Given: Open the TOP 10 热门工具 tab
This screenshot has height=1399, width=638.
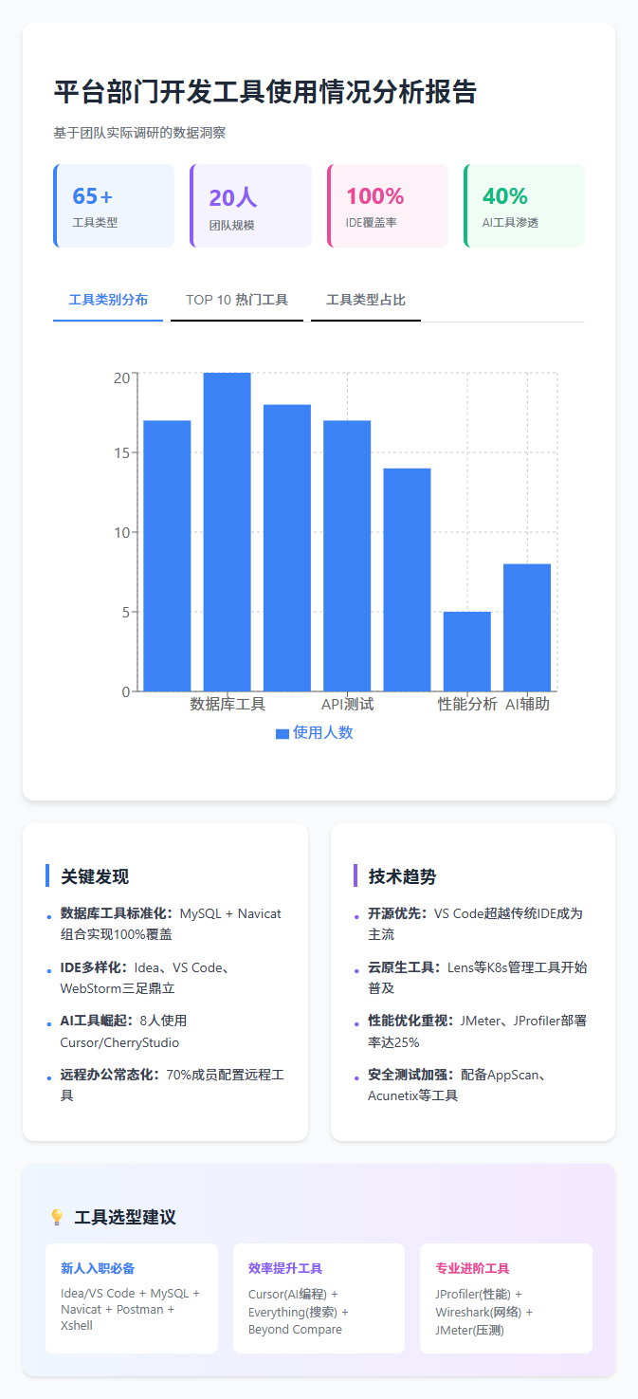Looking at the screenshot, I should click(x=237, y=300).
